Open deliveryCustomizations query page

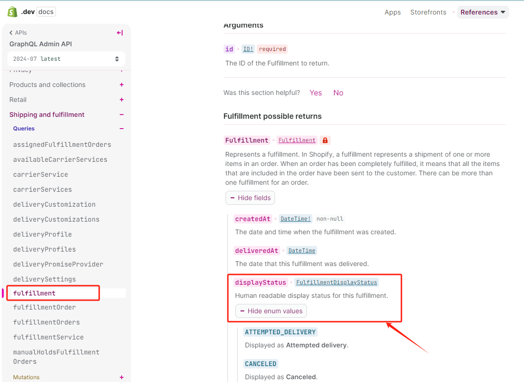click(x=56, y=219)
